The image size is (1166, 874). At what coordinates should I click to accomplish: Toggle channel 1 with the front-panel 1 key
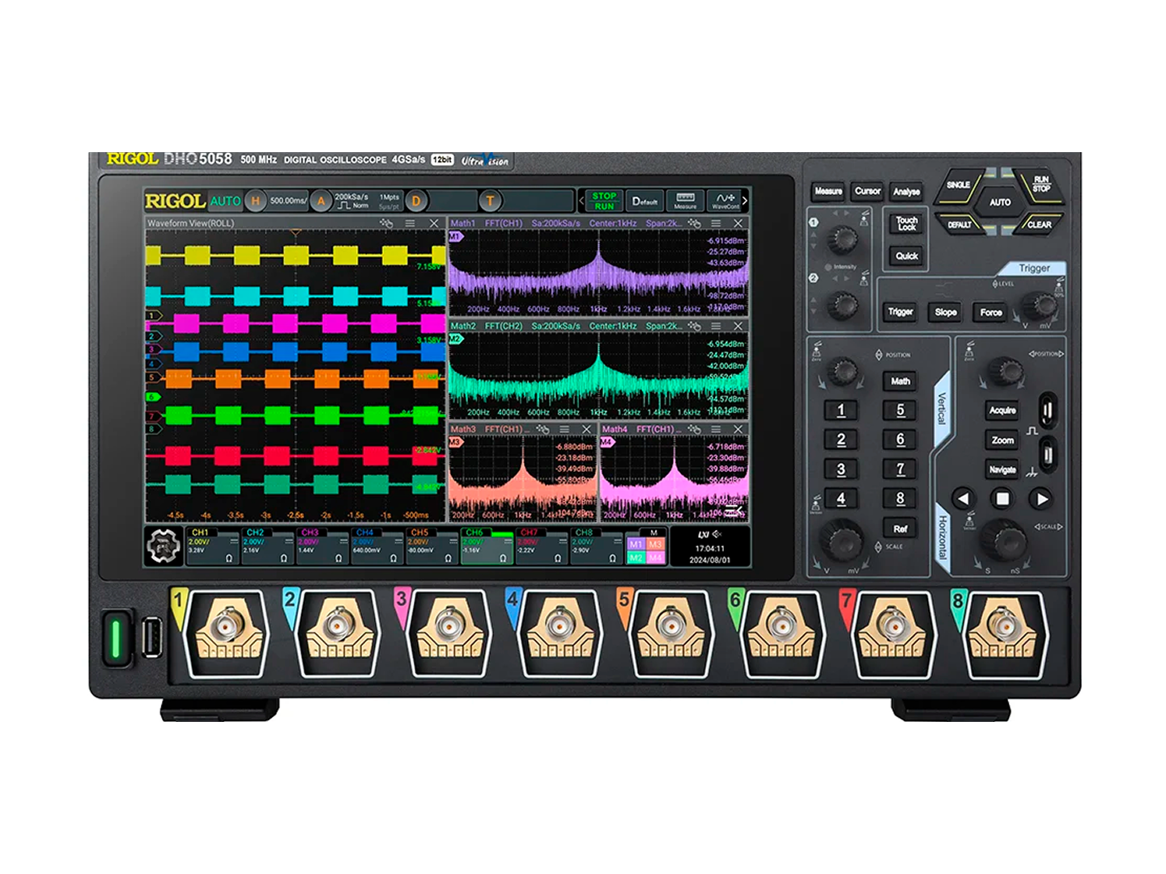(840, 410)
